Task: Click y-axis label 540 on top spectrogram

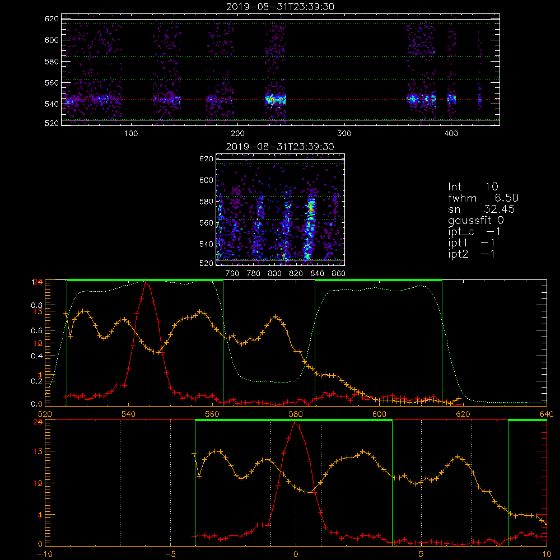Action: (52, 104)
